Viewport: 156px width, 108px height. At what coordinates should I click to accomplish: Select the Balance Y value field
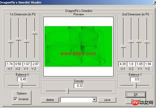tap(135, 79)
